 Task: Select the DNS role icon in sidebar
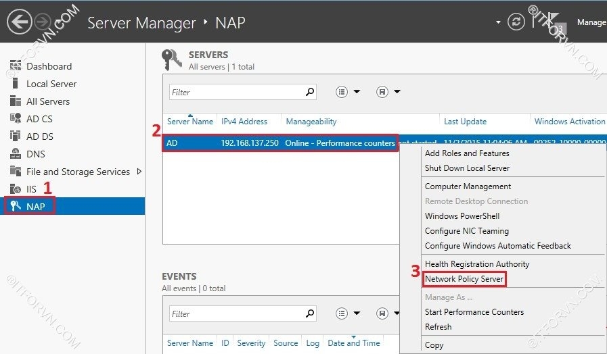pos(15,154)
